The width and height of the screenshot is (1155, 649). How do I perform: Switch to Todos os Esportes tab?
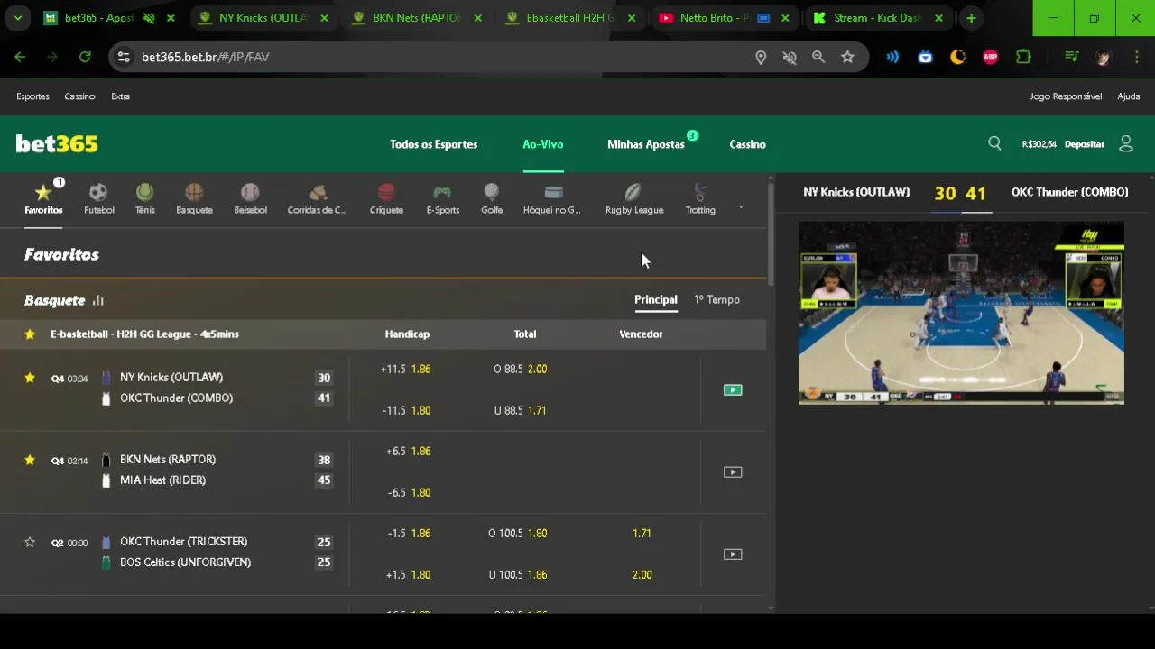(x=433, y=144)
